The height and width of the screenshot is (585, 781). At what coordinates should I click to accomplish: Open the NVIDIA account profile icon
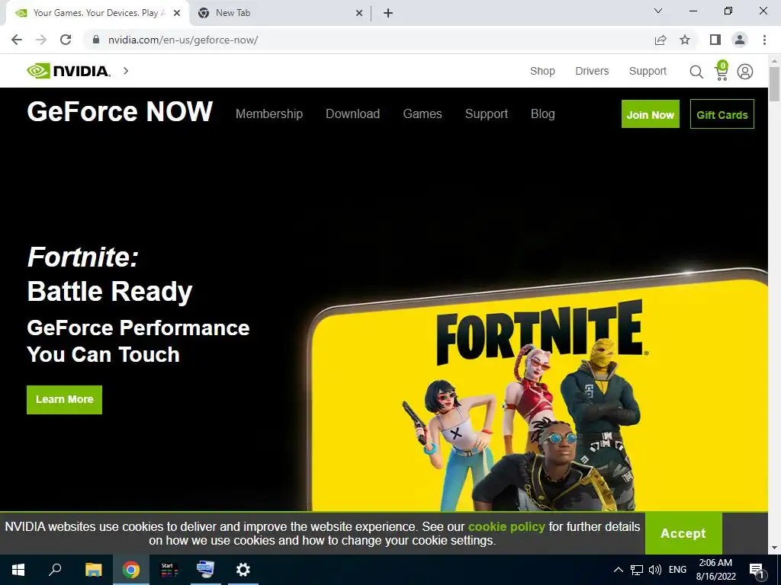click(x=745, y=72)
